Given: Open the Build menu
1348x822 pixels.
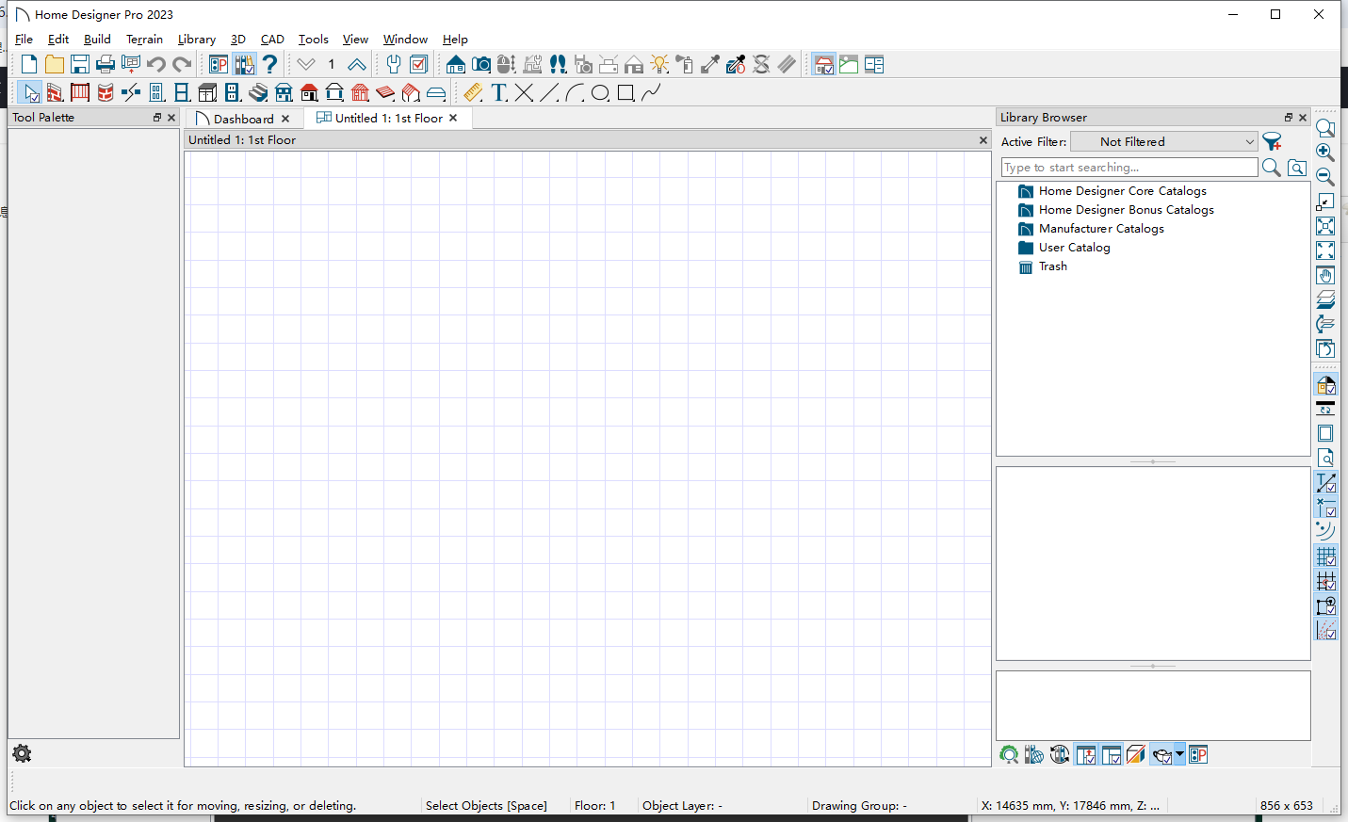Looking at the screenshot, I should click(x=97, y=40).
